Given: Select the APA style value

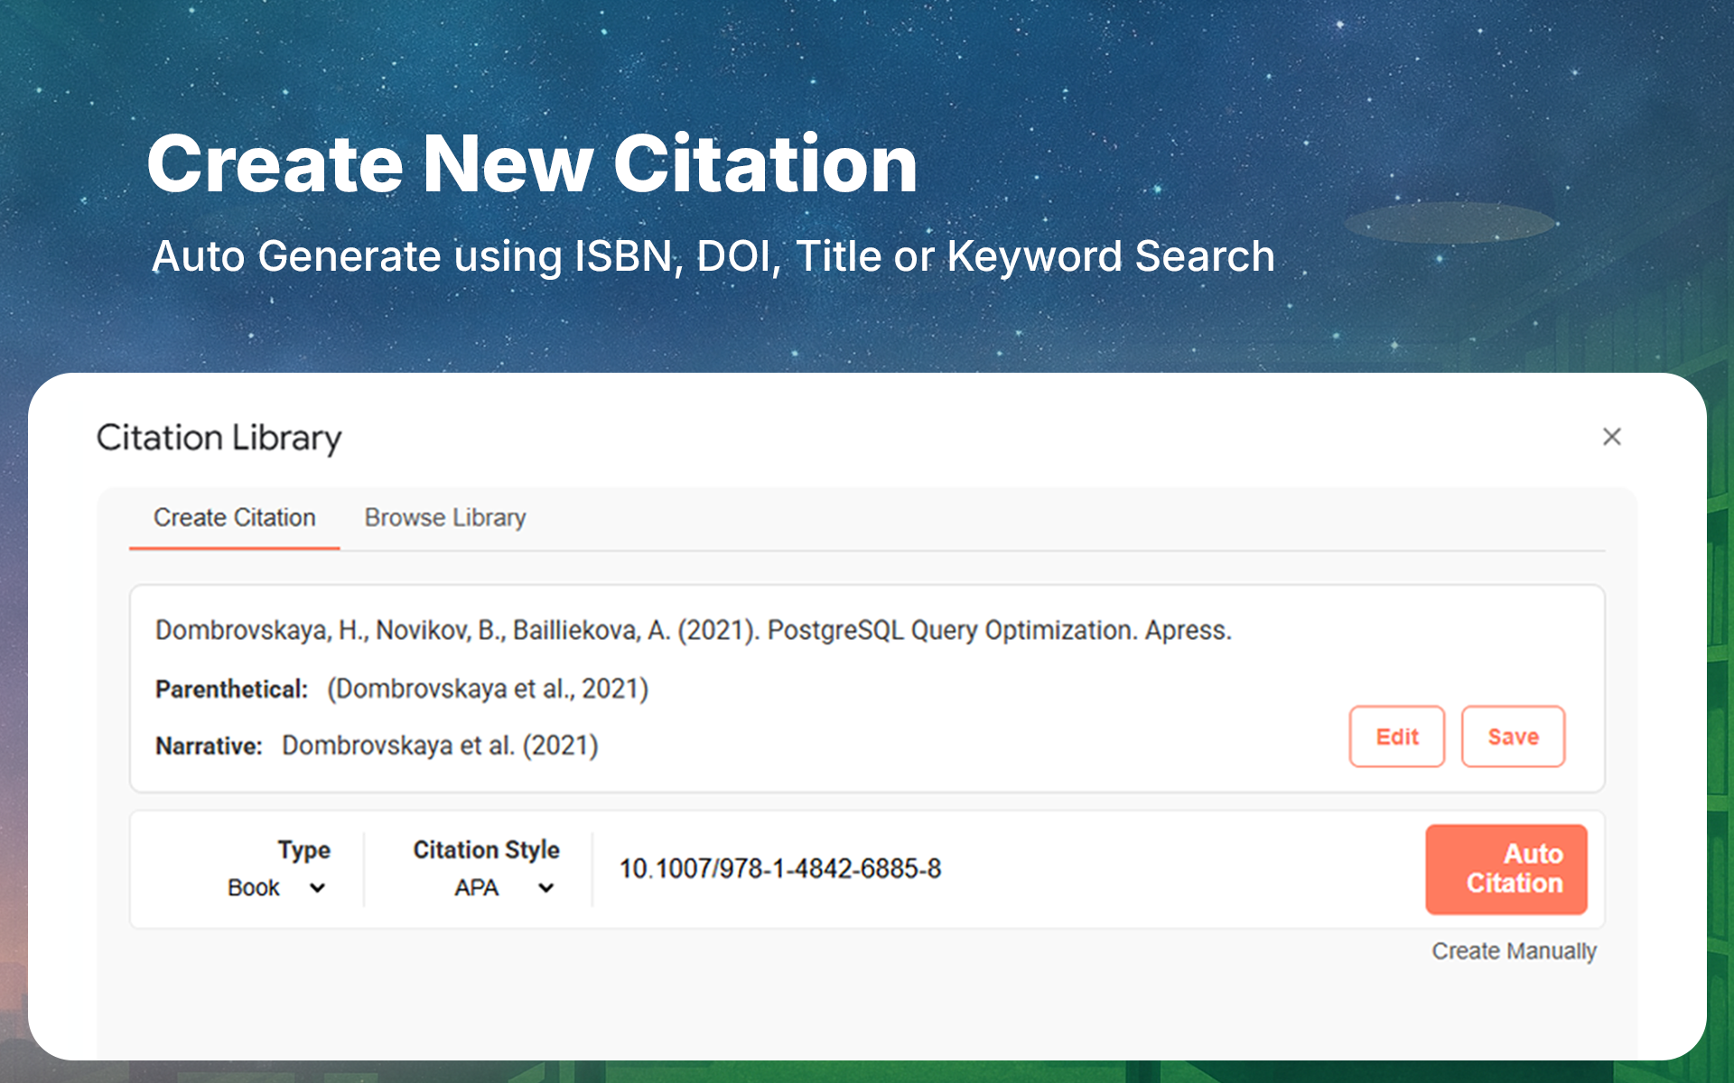Looking at the screenshot, I should point(476,888).
